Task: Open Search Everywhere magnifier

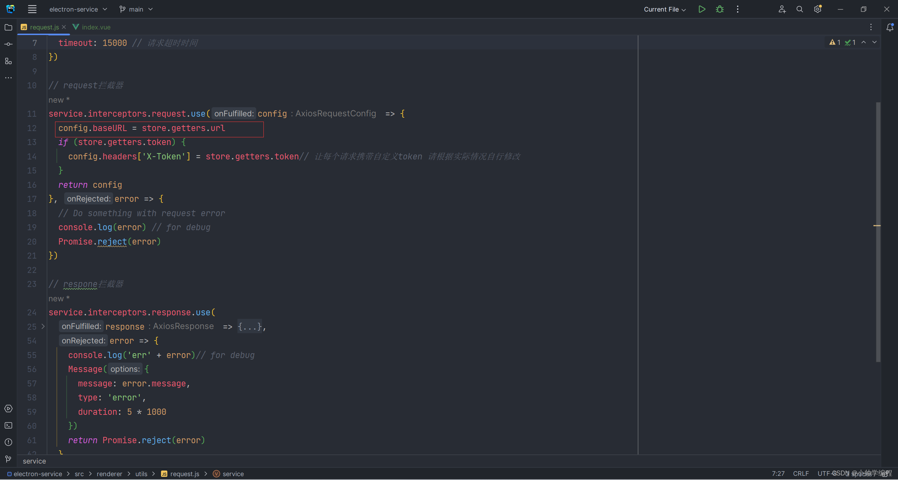Action: pyautogui.click(x=799, y=9)
